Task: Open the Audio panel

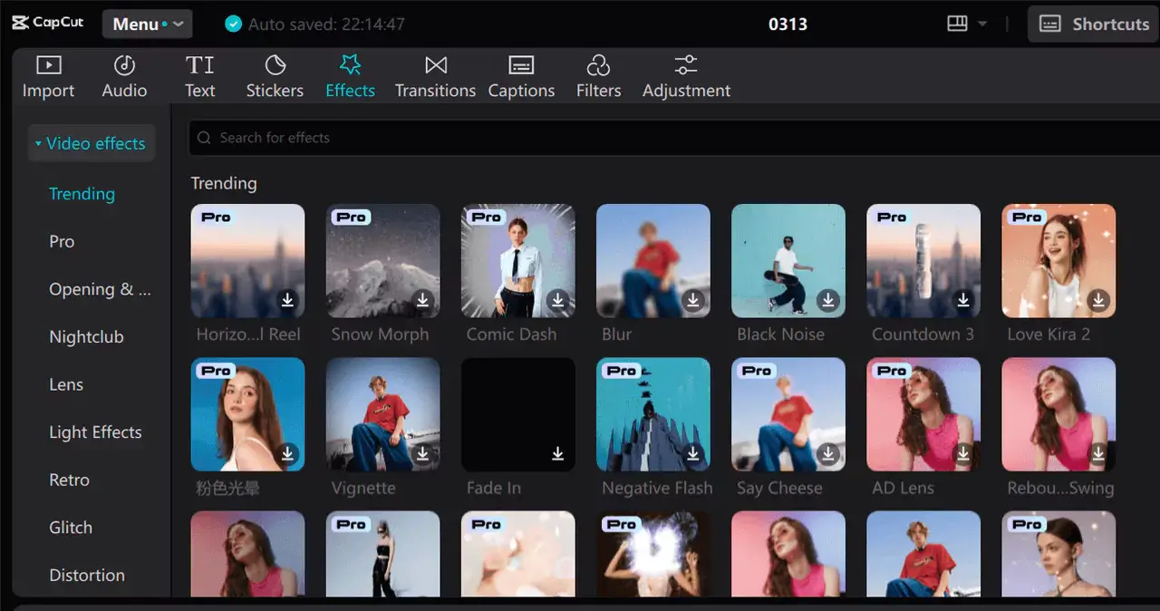Action: (x=124, y=77)
